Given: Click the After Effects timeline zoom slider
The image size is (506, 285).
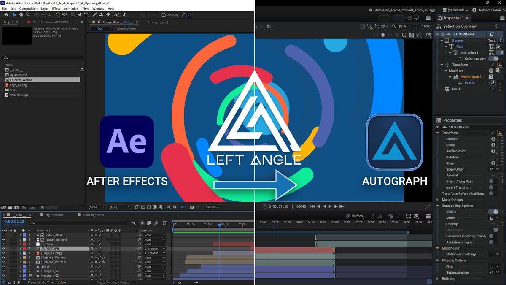Looking at the screenshot, I should (x=180, y=282).
